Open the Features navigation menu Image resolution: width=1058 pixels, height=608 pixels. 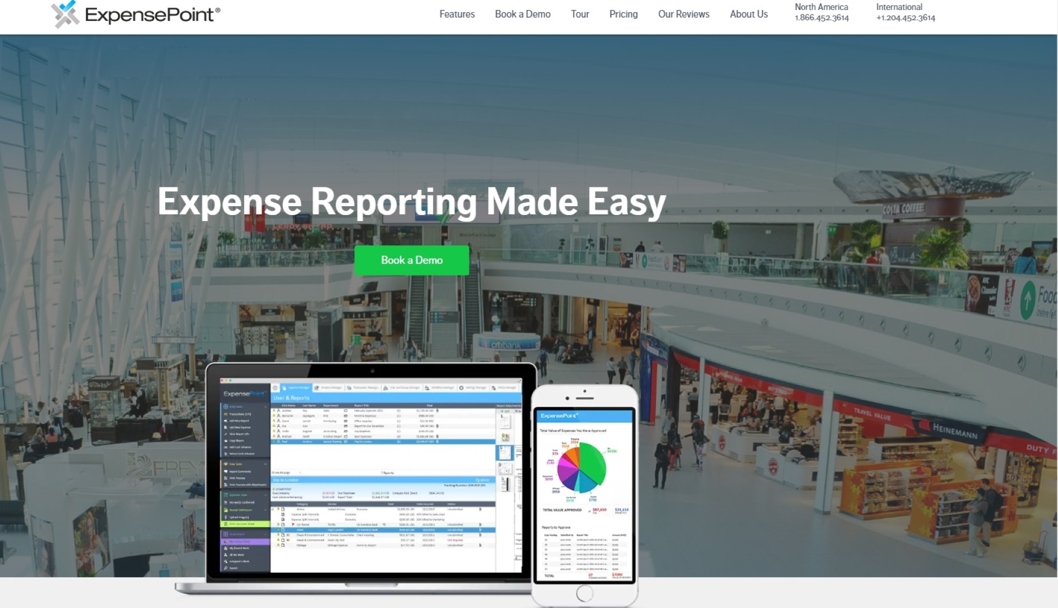457,14
